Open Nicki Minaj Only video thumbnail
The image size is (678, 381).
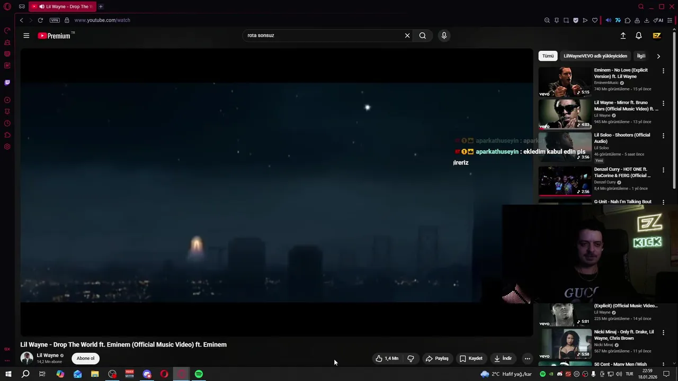pos(565,343)
